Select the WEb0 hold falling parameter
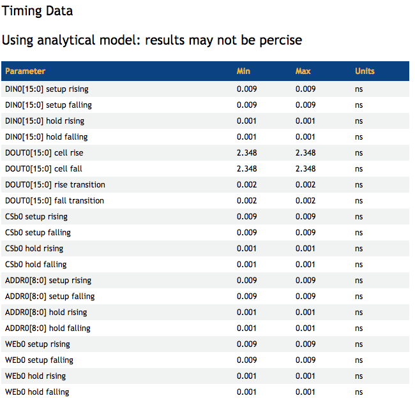 tap(37, 392)
